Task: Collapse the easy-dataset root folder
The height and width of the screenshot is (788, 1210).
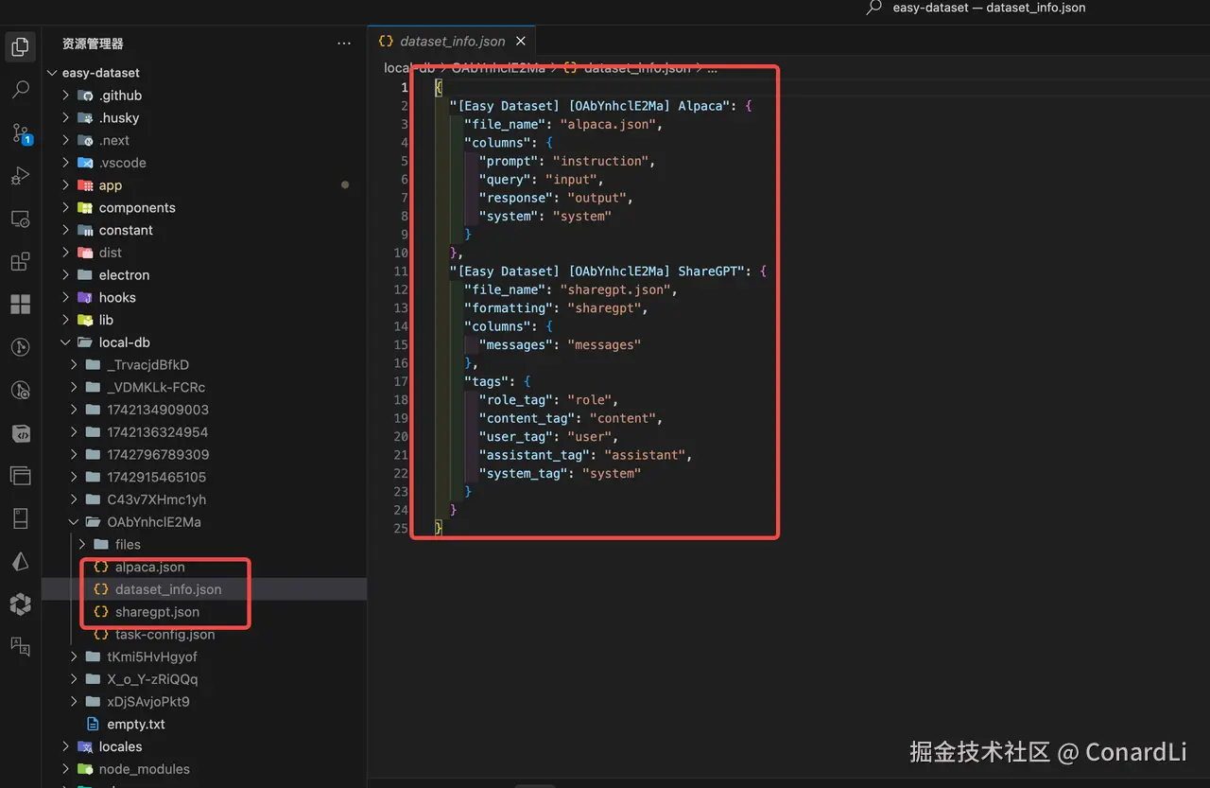Action: click(x=51, y=73)
